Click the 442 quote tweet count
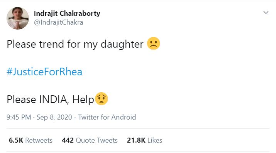 point(68,140)
